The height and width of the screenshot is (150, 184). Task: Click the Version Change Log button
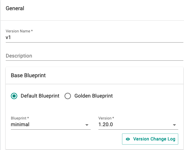[150, 139]
